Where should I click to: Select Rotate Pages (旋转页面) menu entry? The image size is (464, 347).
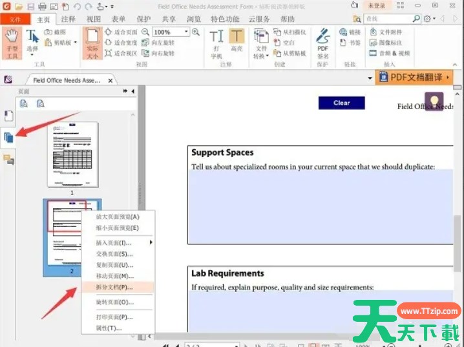[116, 302]
